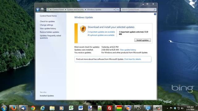The height and width of the screenshot is (111, 198).
Task: Open Click here for details link
Action: point(133,59)
